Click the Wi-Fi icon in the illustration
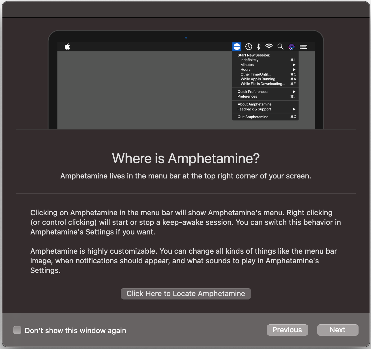The width and height of the screenshot is (371, 349). coord(269,47)
